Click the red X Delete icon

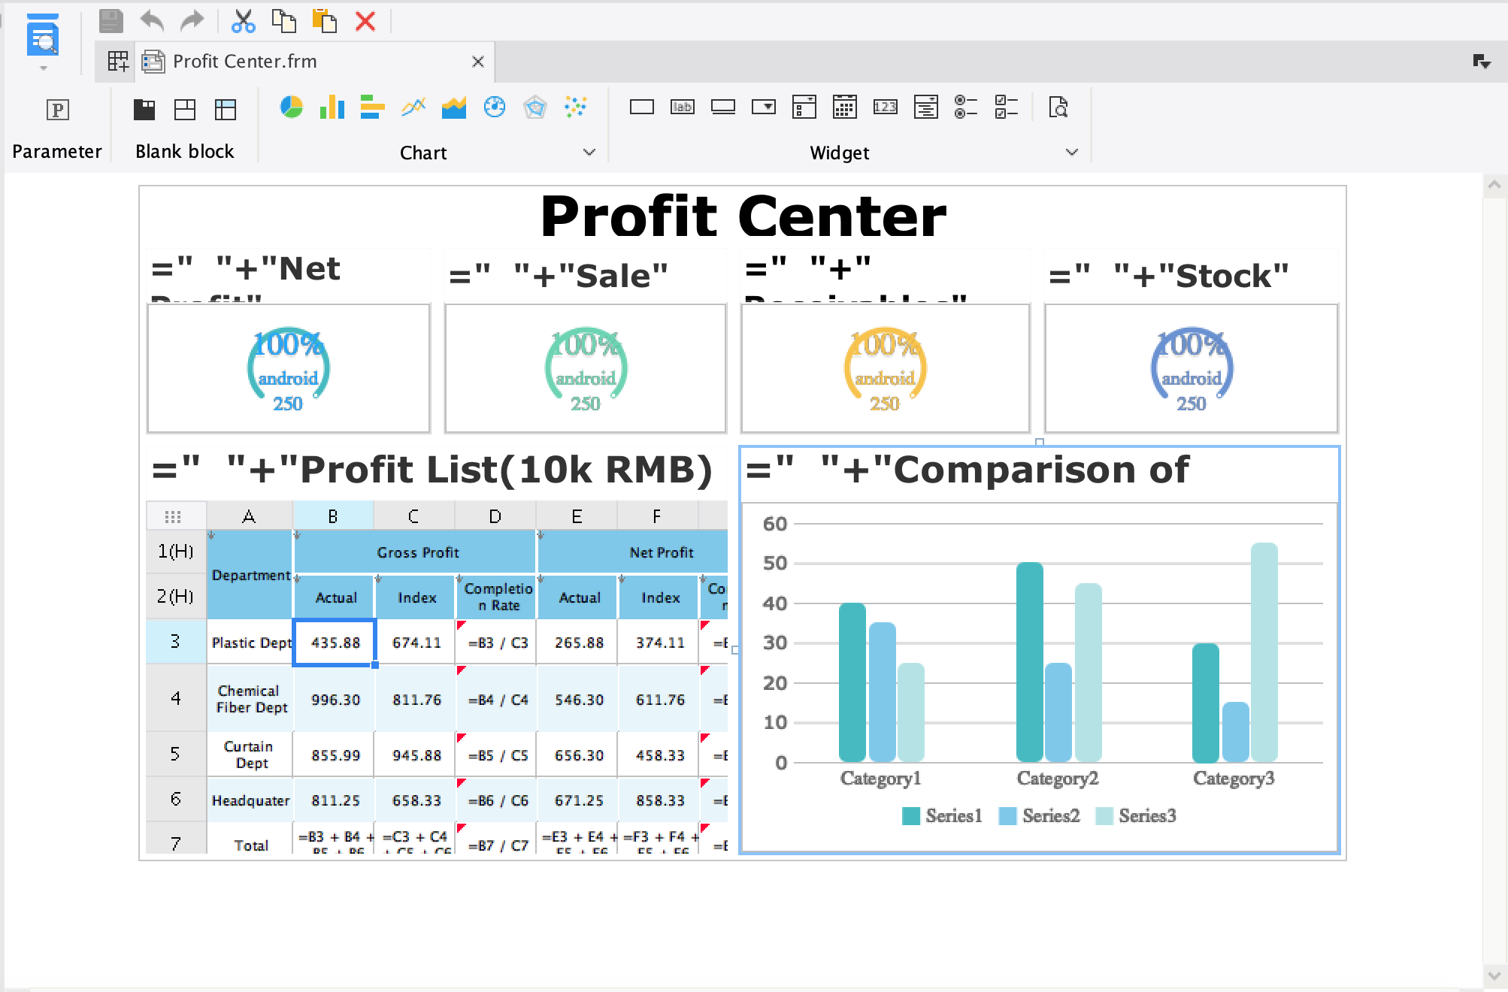365,21
